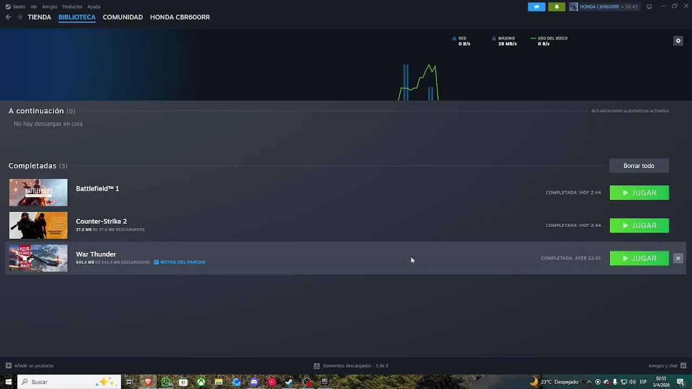Viewport: 692px width, 389px height.
Task: Go back with the left arrow
Action: (x=8, y=17)
